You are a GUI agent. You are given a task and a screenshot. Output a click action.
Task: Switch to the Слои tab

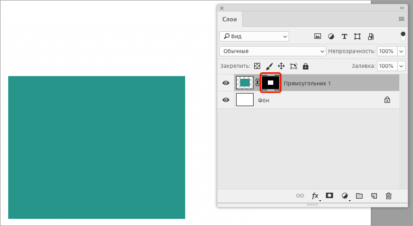pos(230,19)
